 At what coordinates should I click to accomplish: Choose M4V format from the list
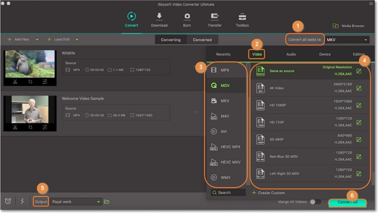coord(226,116)
